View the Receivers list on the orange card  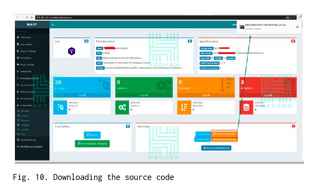(x=206, y=95)
